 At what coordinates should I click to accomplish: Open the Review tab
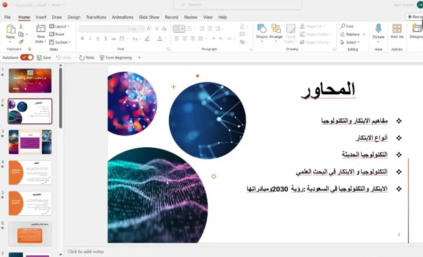point(191,17)
